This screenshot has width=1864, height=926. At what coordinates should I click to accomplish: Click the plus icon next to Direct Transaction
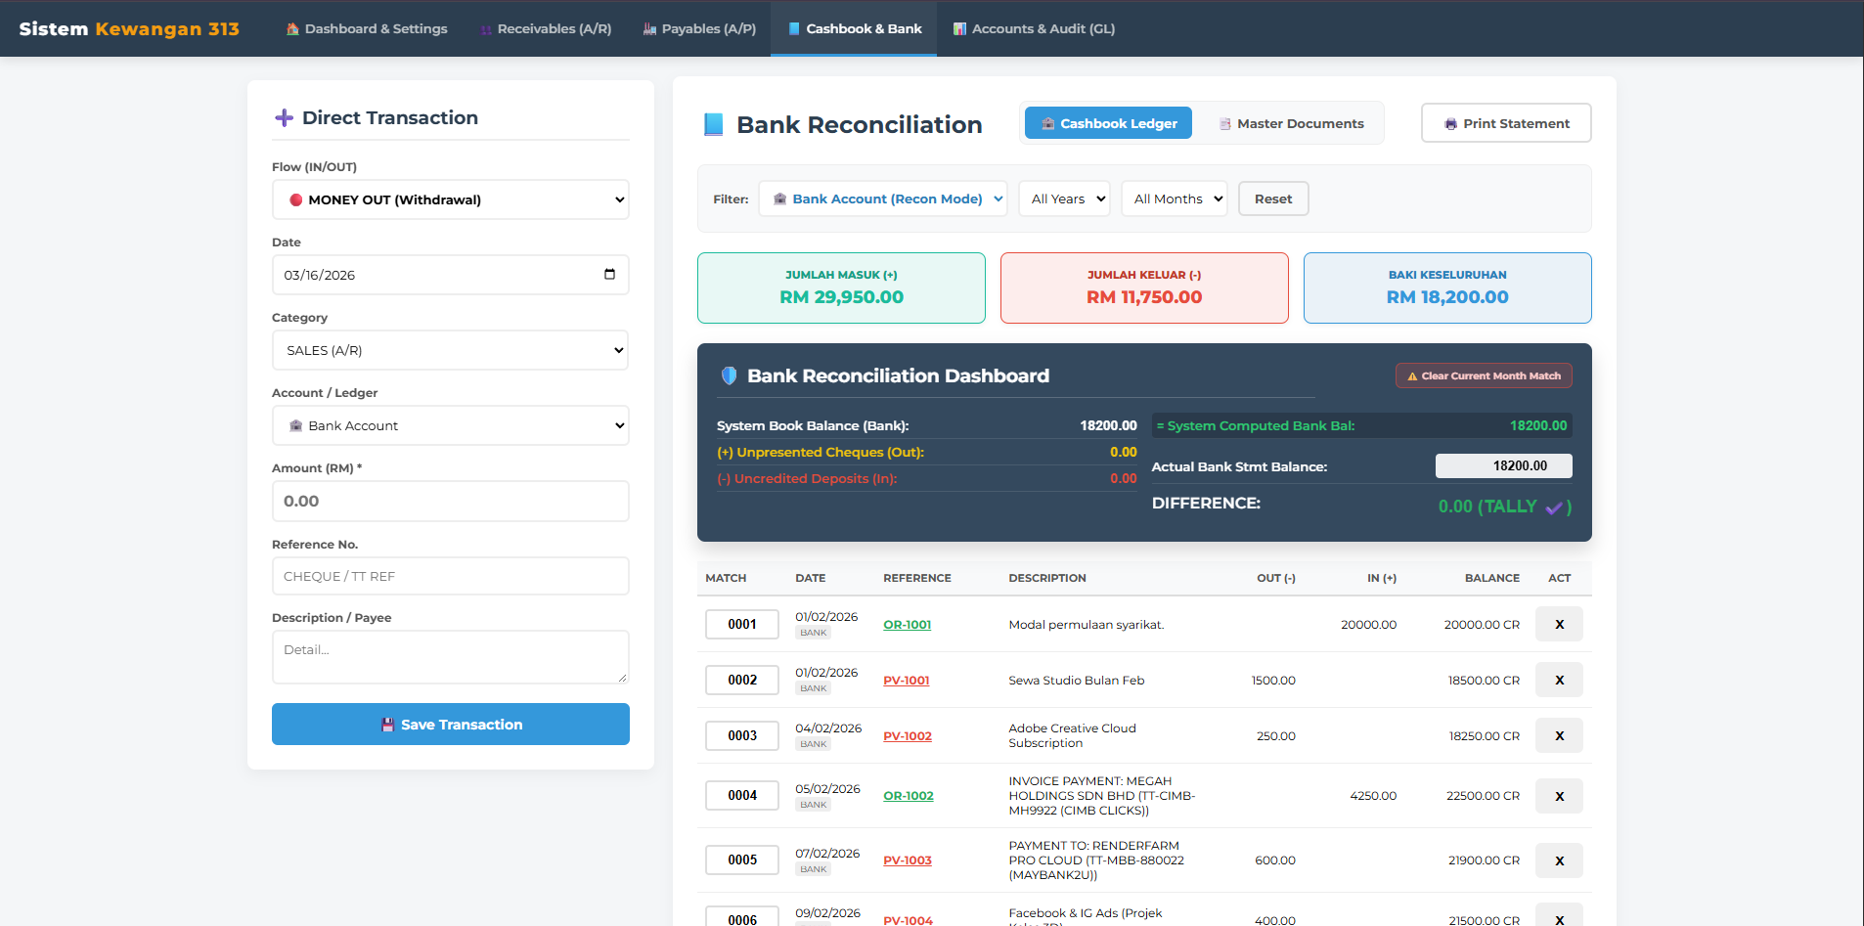tap(284, 117)
